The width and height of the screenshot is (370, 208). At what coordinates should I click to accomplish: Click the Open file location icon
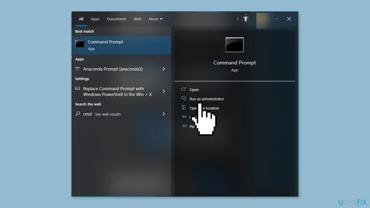[184, 107]
